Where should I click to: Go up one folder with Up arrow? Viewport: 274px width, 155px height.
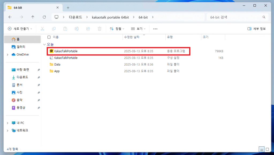point(33,17)
